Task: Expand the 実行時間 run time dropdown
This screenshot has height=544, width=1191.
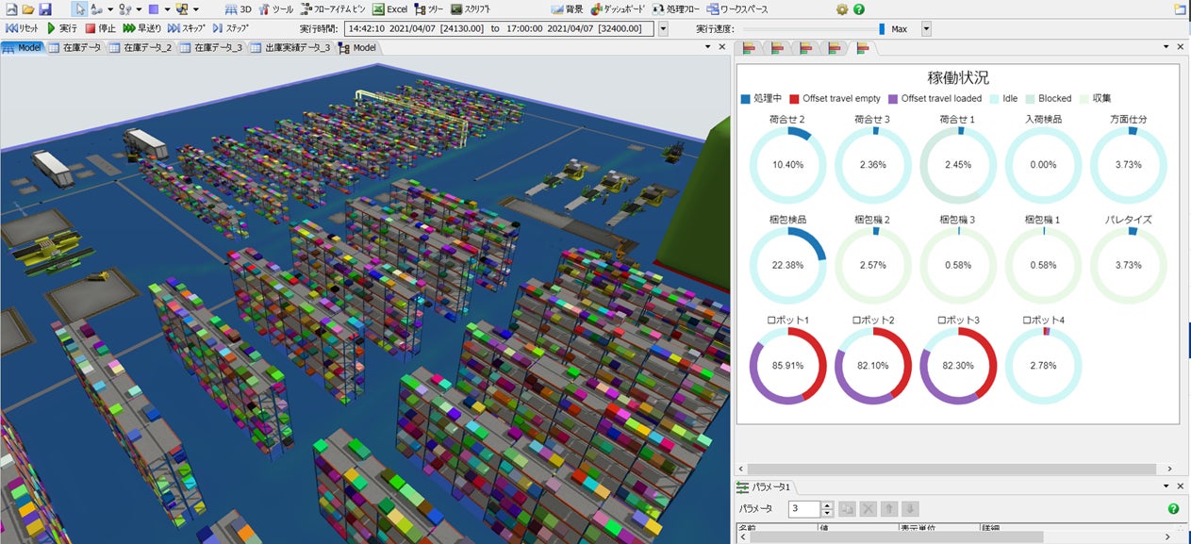Action: (663, 29)
